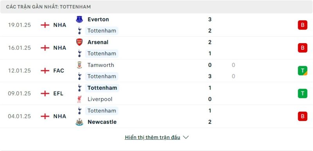313x151 pixels.
Task: Click the red B badge for the Newcastle match
Action: 302,116
